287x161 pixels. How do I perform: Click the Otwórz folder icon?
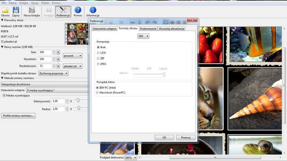[x=5, y=10]
